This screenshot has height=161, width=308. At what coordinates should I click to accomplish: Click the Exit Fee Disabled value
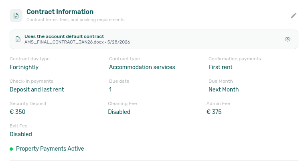[20, 134]
